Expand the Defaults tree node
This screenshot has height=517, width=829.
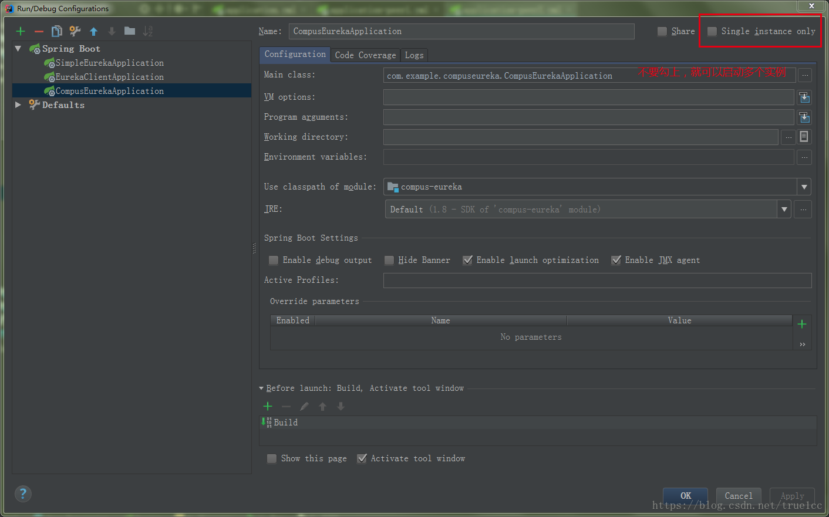(18, 104)
